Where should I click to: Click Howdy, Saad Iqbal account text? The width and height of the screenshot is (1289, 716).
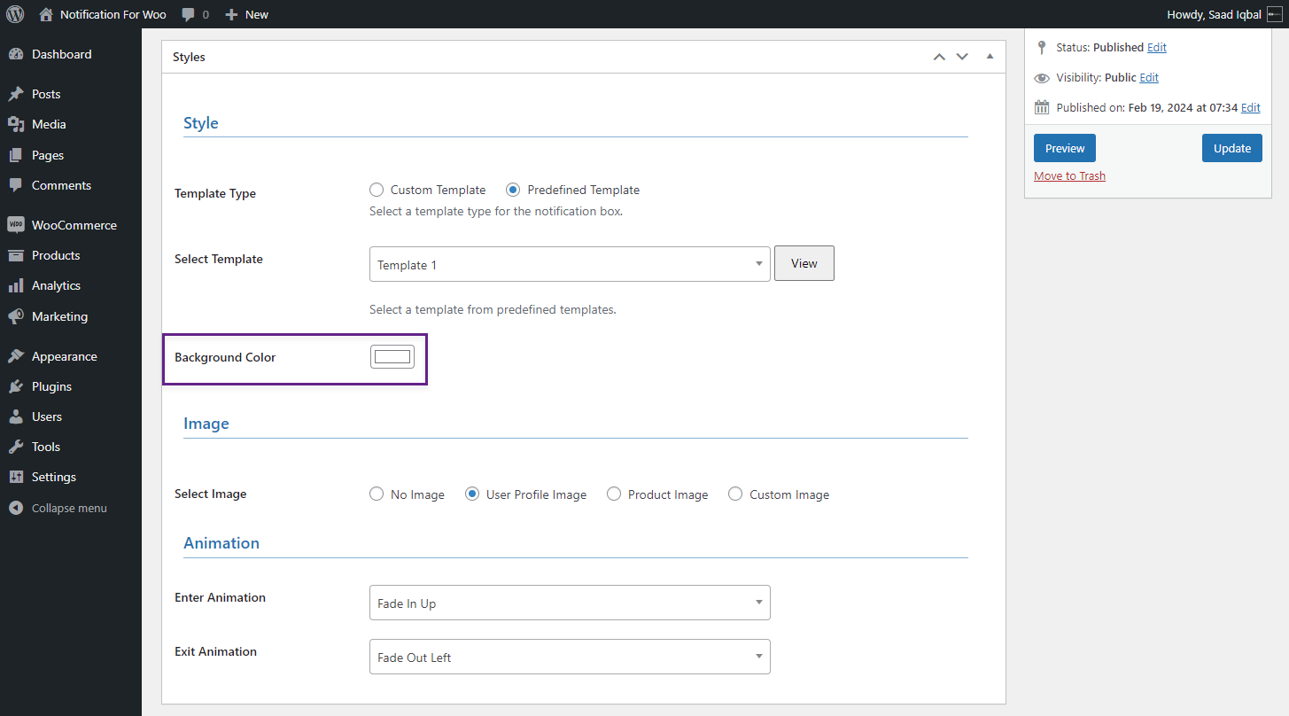coord(1215,15)
